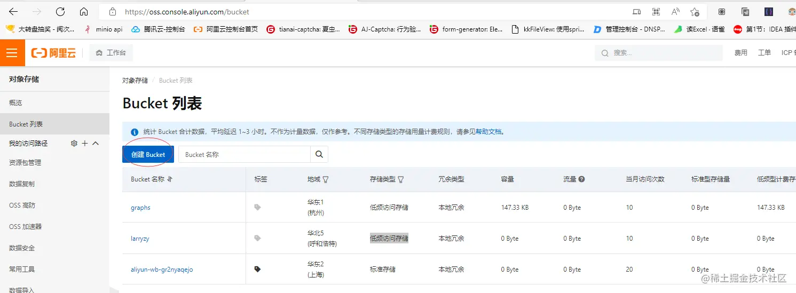Open the round target extension icon
Viewport: 796px width, 293px height.
(722, 12)
